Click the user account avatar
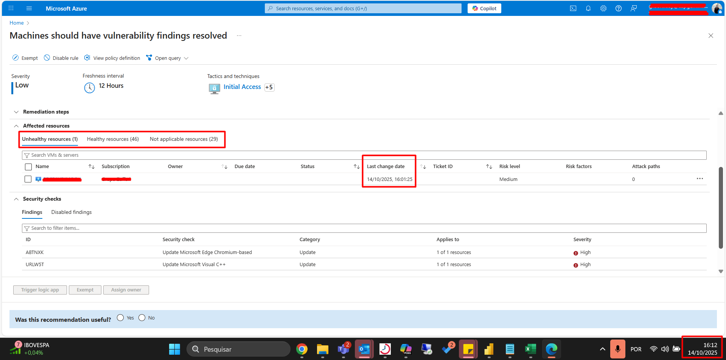 point(717,8)
